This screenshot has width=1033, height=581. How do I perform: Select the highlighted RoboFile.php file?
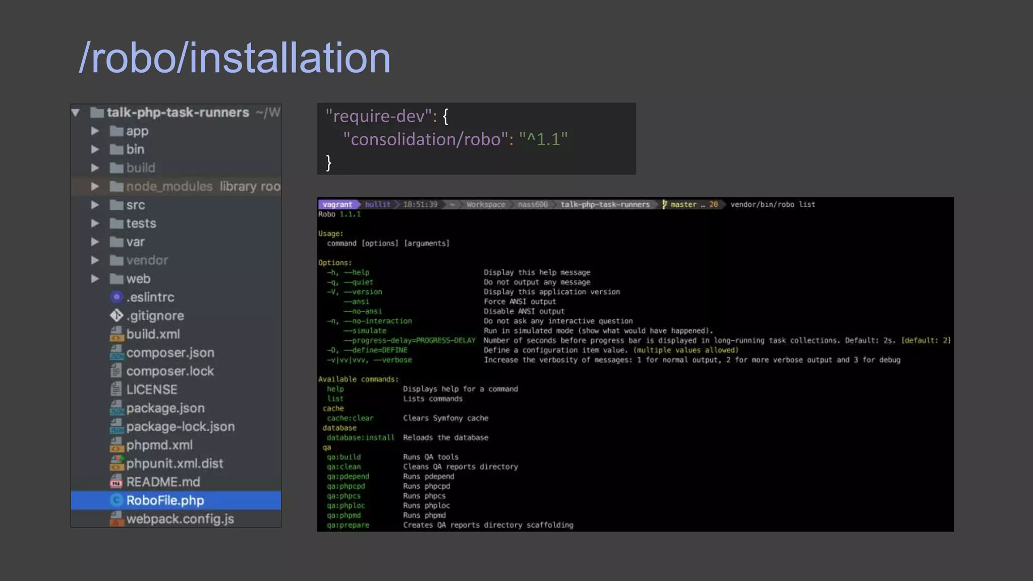click(176, 500)
